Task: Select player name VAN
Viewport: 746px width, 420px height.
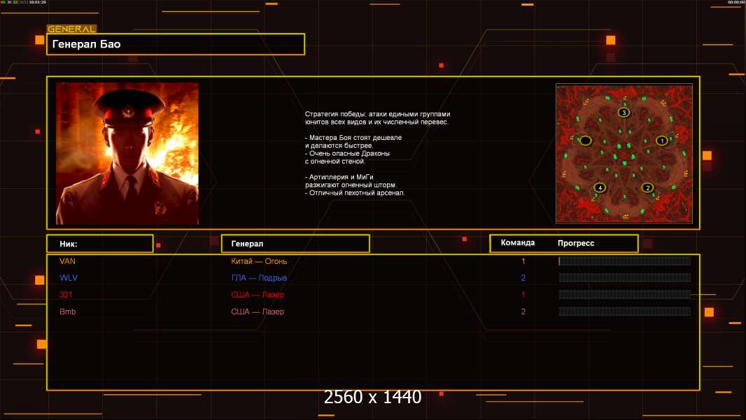Action: coord(68,261)
